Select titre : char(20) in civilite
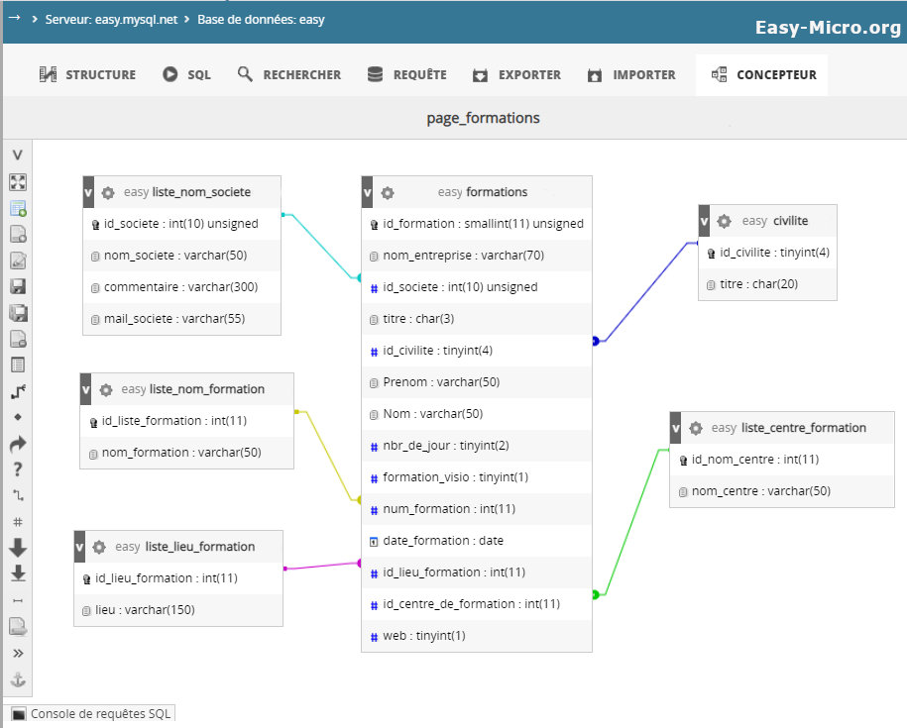 767,284
